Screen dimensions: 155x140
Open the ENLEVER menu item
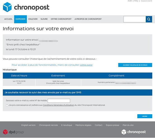(33, 19)
